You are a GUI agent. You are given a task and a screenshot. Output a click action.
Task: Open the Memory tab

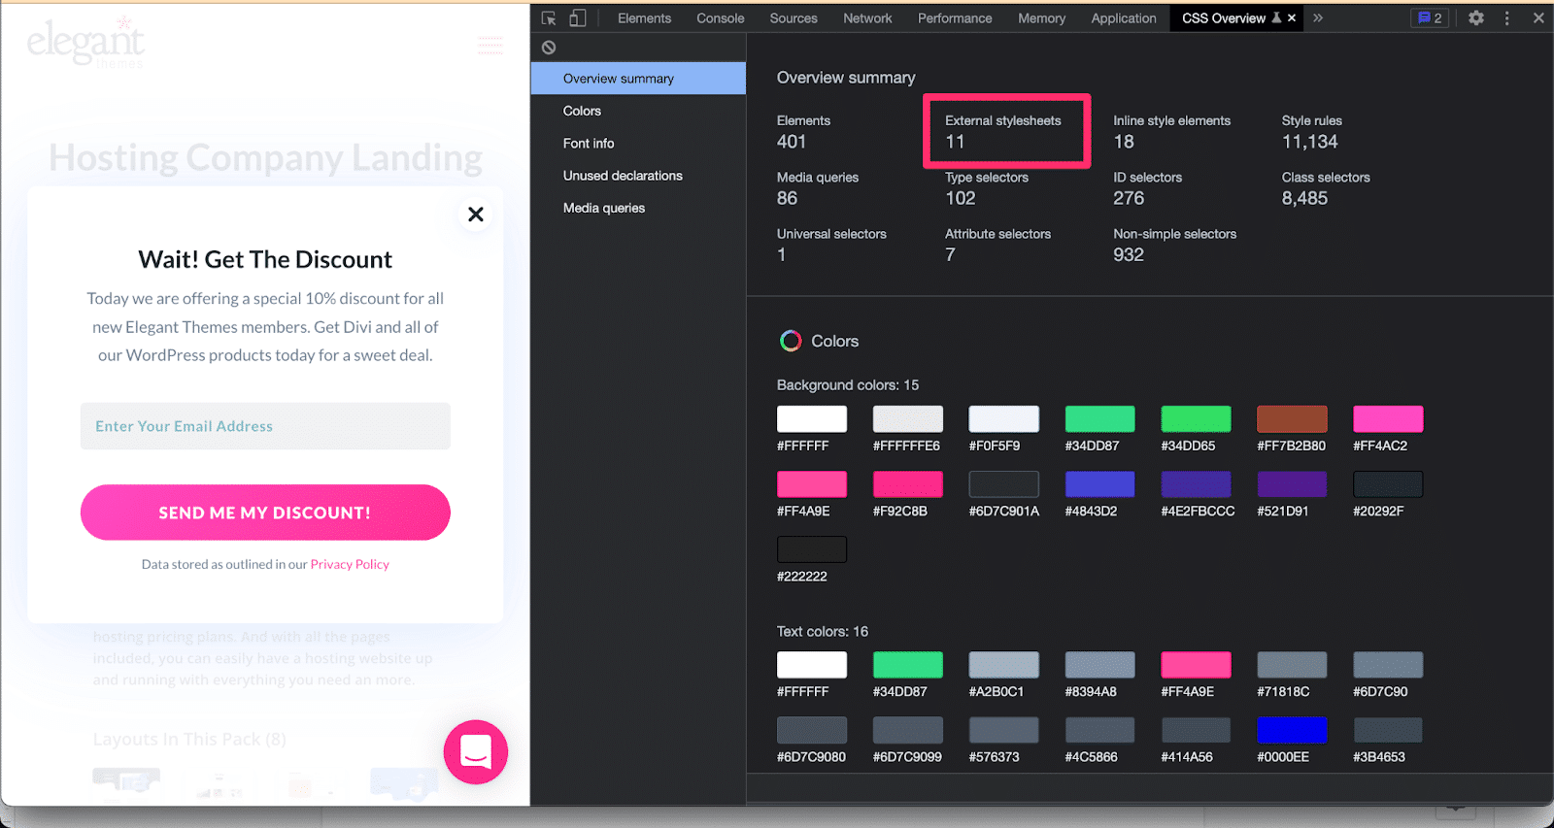(1041, 18)
